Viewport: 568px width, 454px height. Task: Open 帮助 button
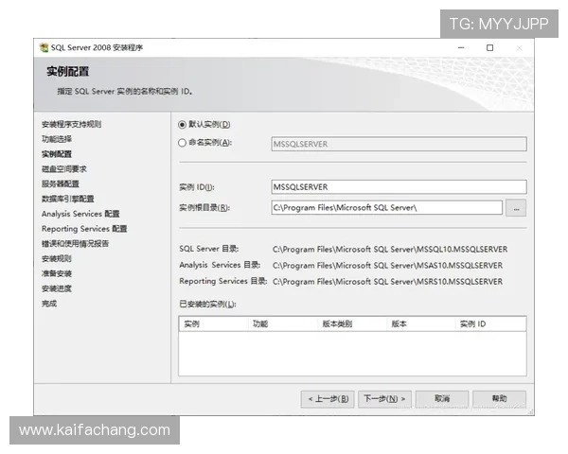click(500, 399)
